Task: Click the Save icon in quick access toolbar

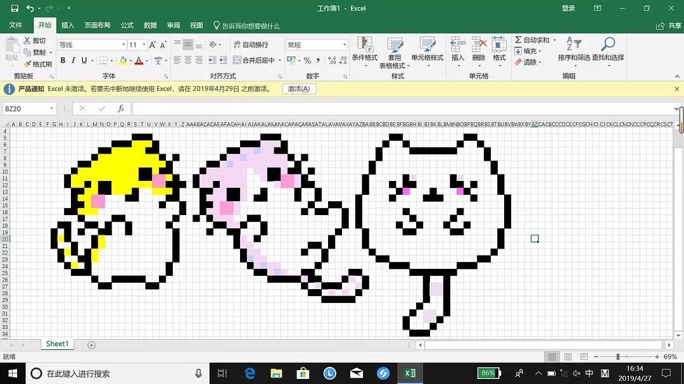Action: pos(15,8)
